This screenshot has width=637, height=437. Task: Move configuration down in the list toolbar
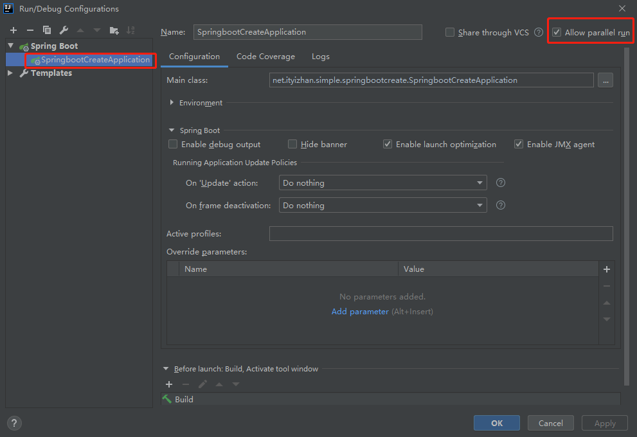coord(96,30)
